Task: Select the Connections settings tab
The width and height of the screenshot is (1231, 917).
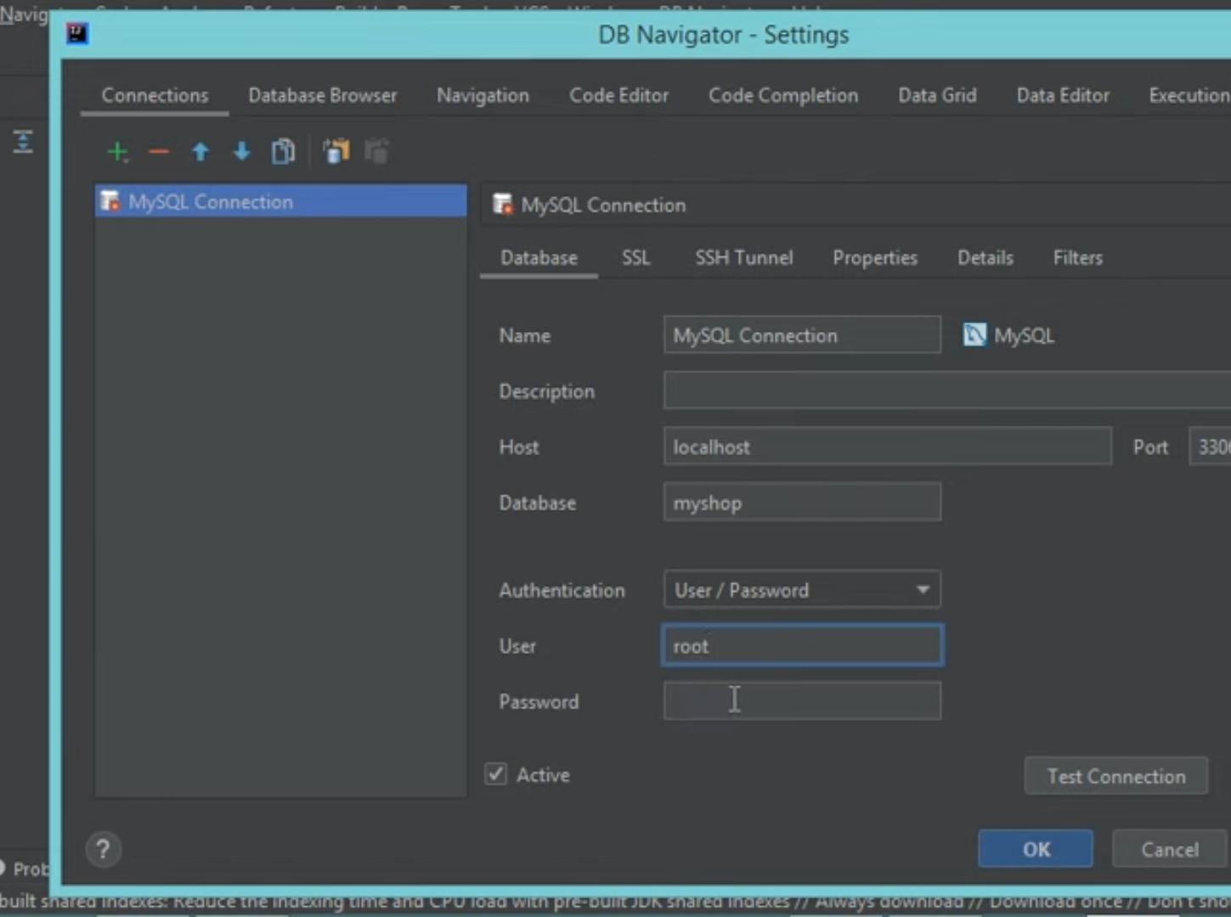Action: (155, 95)
